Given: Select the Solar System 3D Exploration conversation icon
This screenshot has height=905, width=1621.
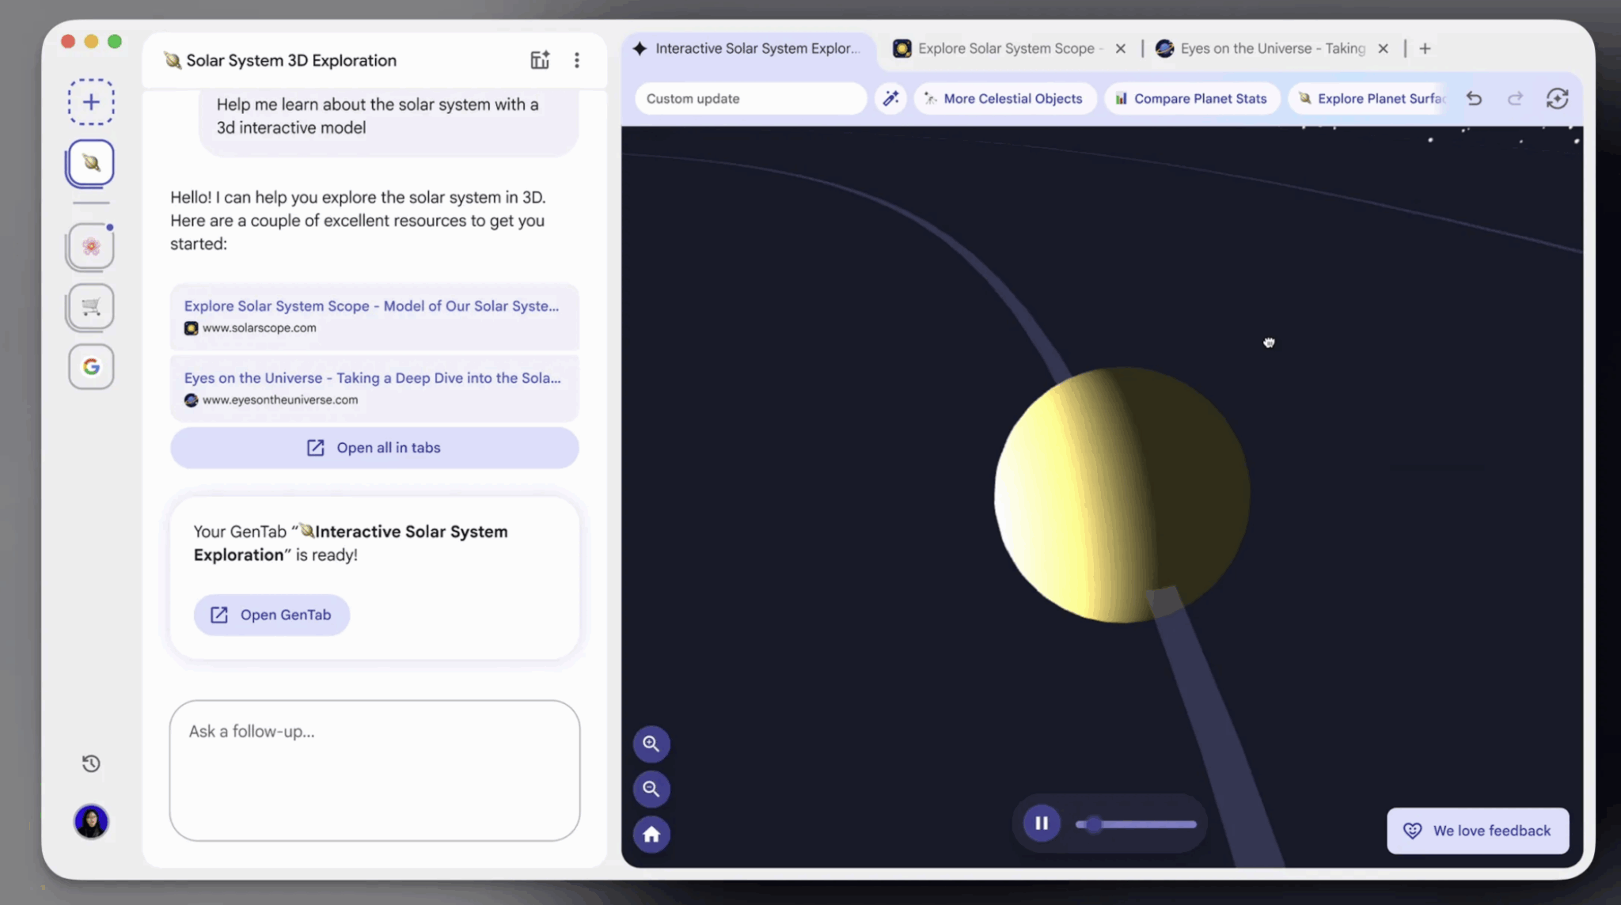Looking at the screenshot, I should [x=90, y=163].
